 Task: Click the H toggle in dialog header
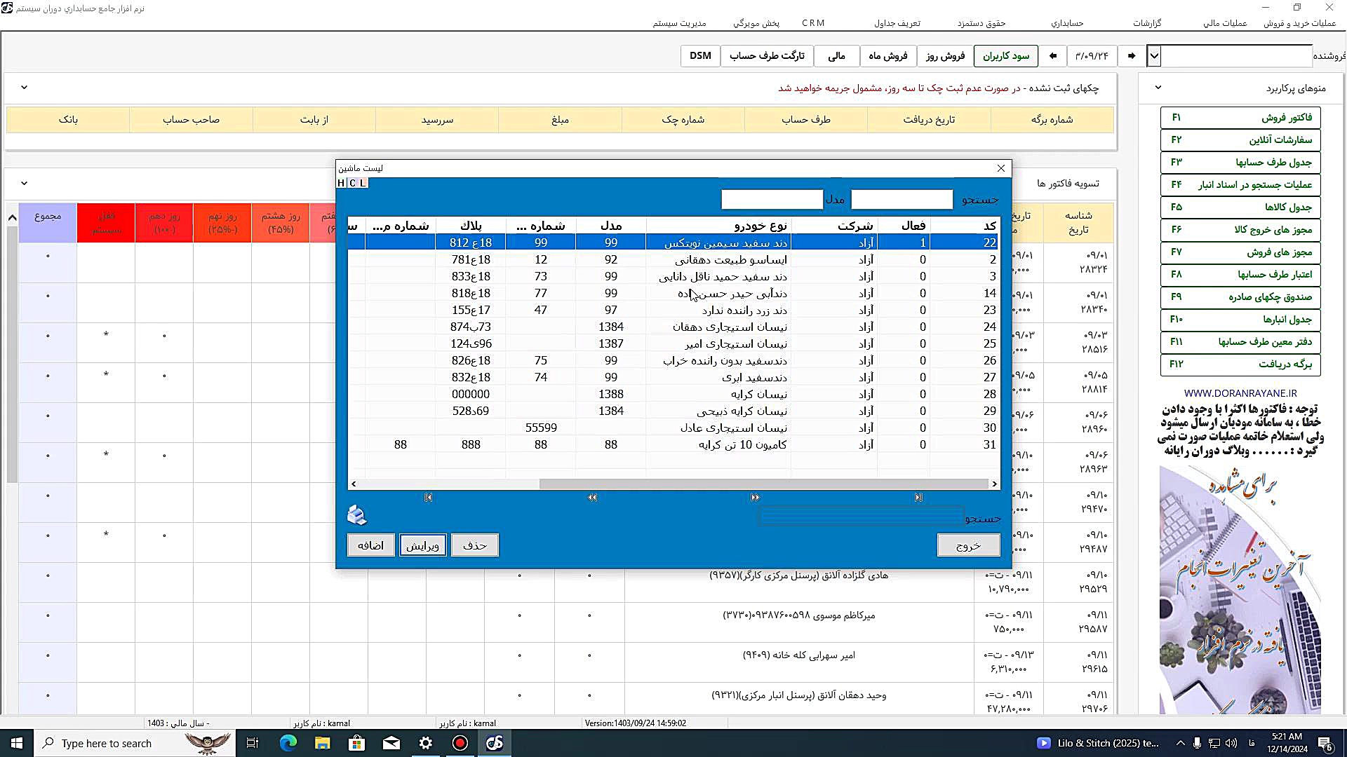coord(341,183)
